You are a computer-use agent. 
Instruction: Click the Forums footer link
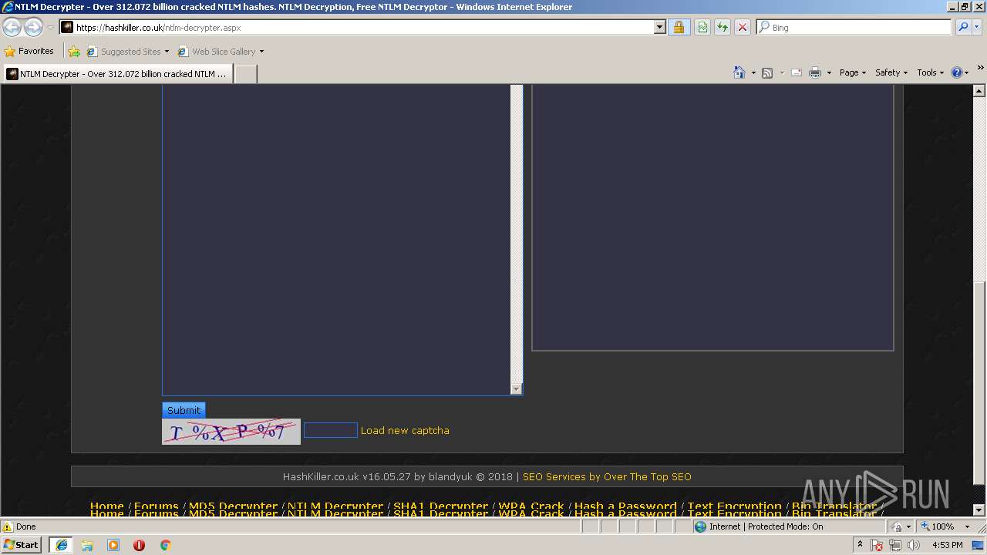click(x=157, y=507)
